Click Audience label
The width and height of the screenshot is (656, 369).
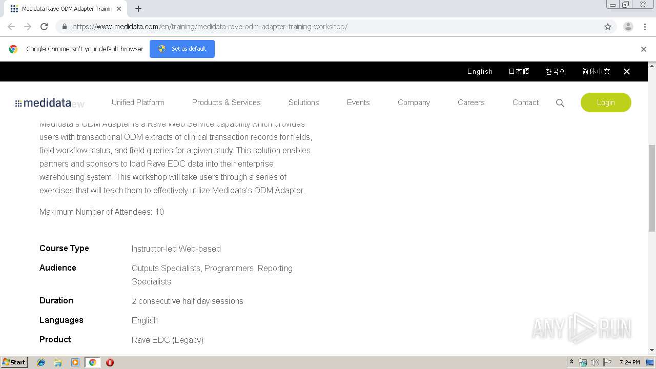[x=58, y=268]
